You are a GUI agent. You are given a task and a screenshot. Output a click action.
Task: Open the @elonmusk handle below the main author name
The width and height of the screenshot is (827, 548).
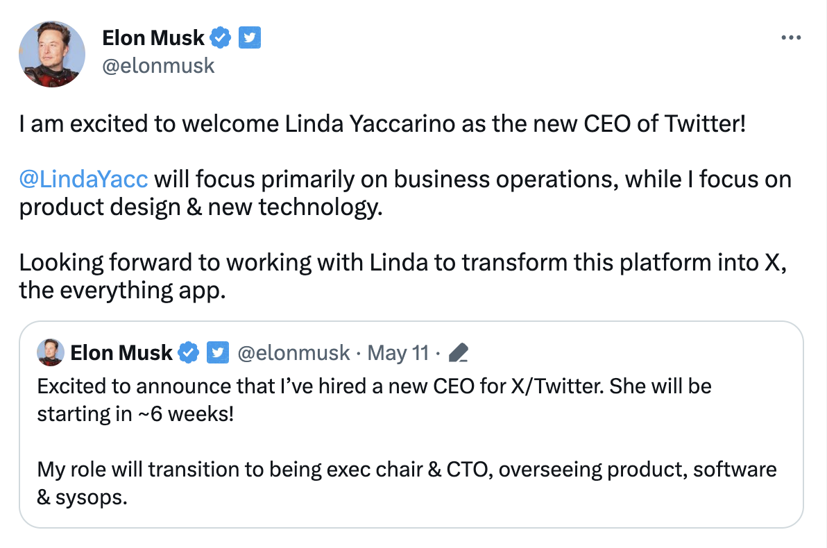(x=158, y=66)
